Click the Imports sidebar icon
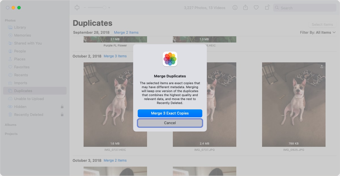340x176 pixels. pyautogui.click(x=10, y=83)
